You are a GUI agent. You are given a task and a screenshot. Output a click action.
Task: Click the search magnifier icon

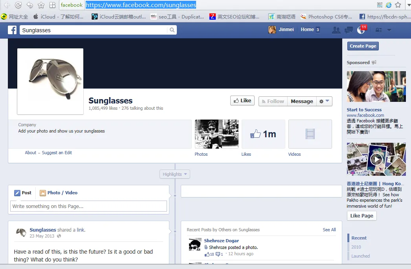(172, 30)
